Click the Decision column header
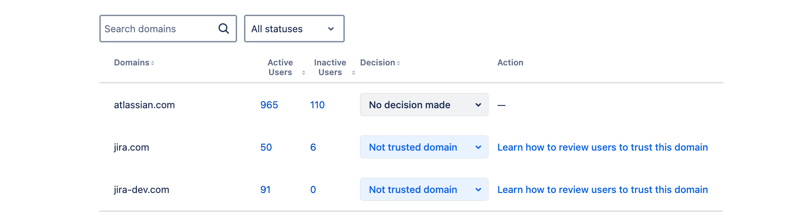Viewport: 806px width, 222px height. pos(377,63)
